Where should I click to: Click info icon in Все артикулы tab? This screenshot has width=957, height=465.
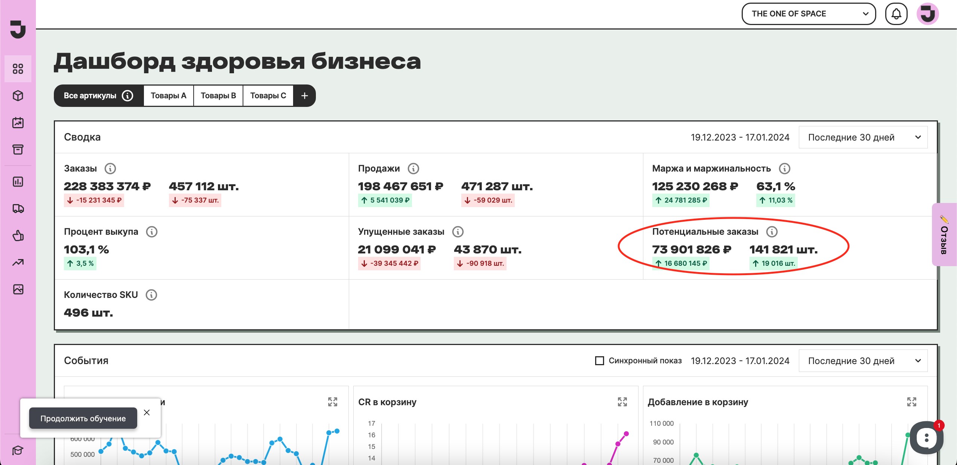pyautogui.click(x=127, y=96)
